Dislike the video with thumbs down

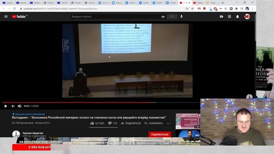pos(112,123)
